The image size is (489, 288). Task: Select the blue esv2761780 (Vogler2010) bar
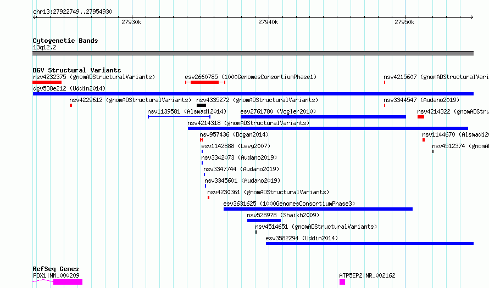point(323,117)
